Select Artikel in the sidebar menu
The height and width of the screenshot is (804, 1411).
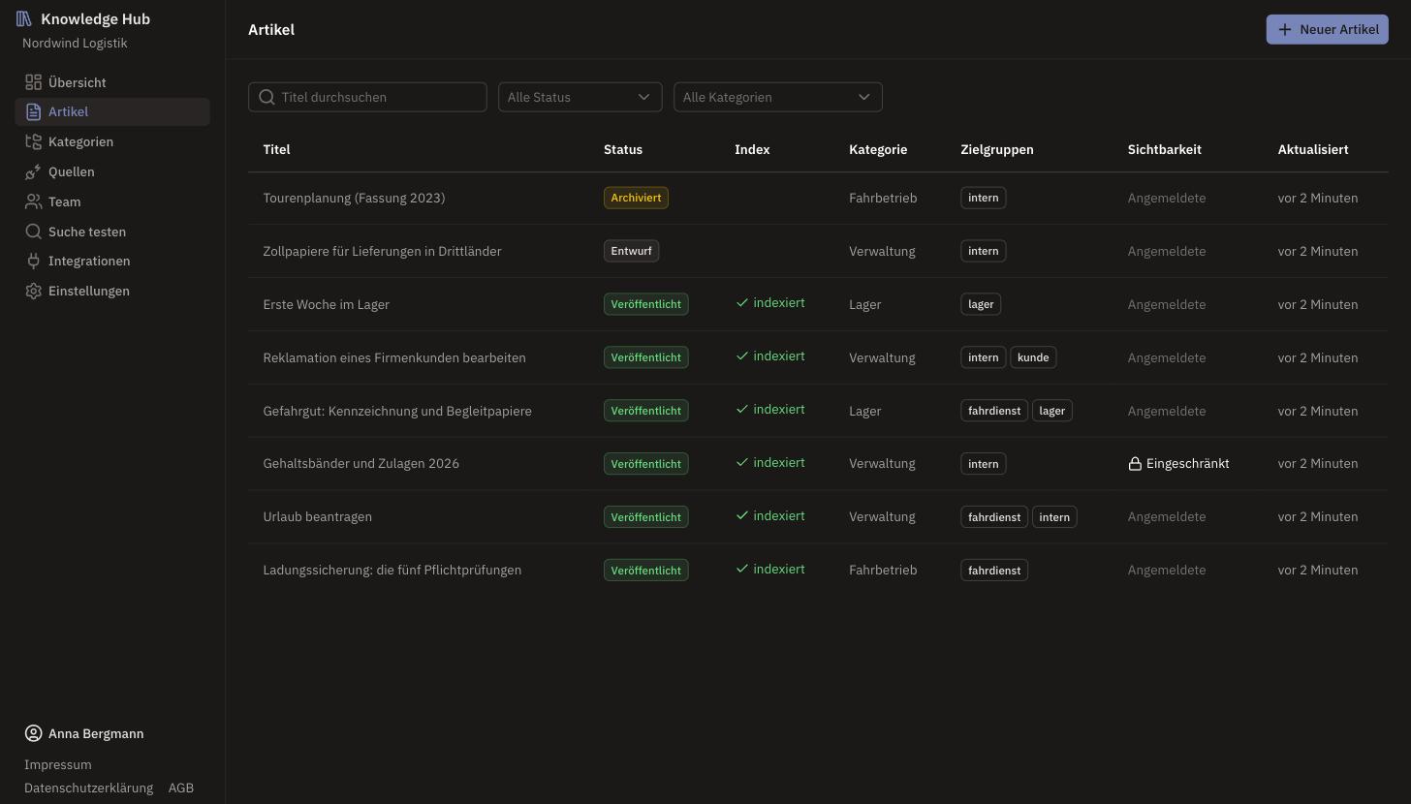click(x=112, y=111)
